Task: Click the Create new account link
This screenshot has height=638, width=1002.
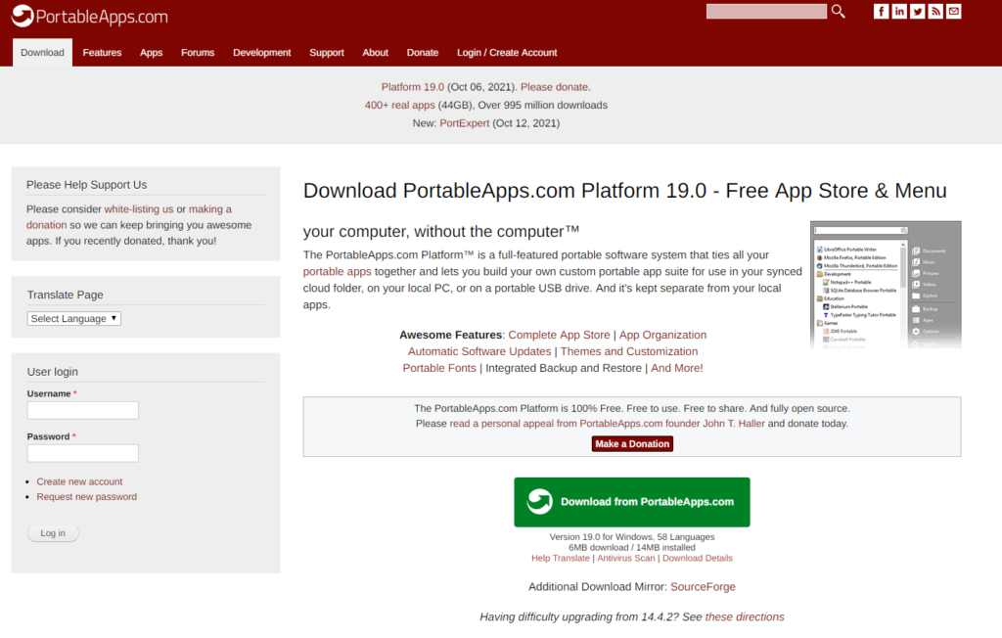Action: coord(79,481)
